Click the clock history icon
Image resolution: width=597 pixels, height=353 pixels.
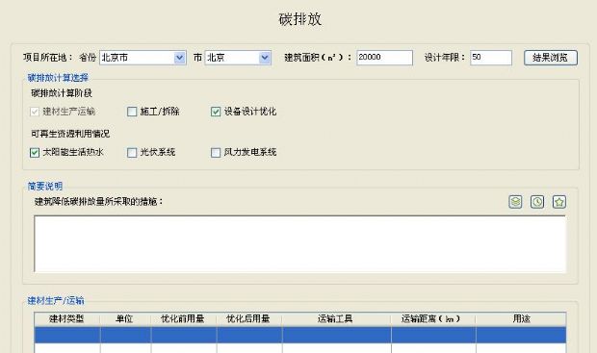coord(537,202)
